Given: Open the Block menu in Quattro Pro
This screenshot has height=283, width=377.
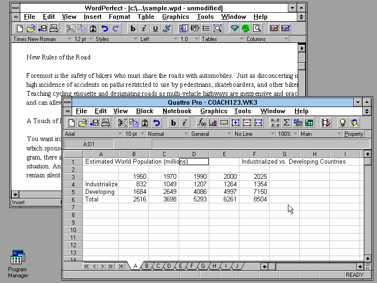Looking at the screenshot, I should (x=145, y=111).
